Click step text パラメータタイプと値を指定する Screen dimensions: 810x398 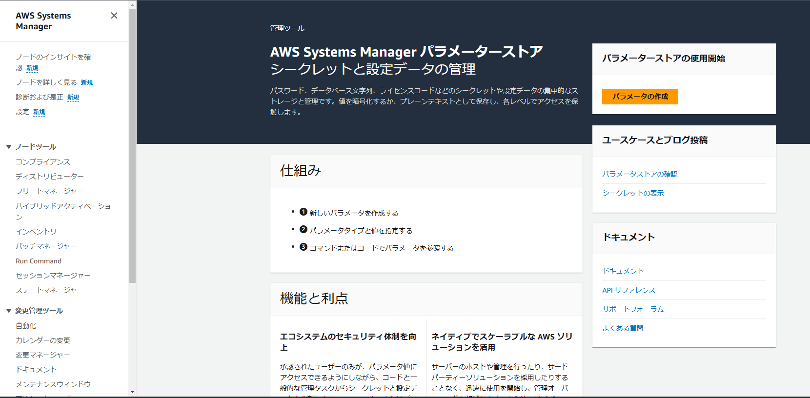(361, 231)
